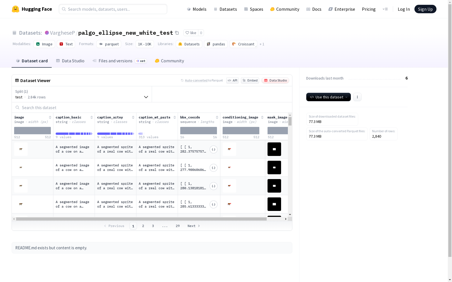This screenshot has height=282, width=452.
Task: Open the Files and versions tab
Action: click(119, 61)
